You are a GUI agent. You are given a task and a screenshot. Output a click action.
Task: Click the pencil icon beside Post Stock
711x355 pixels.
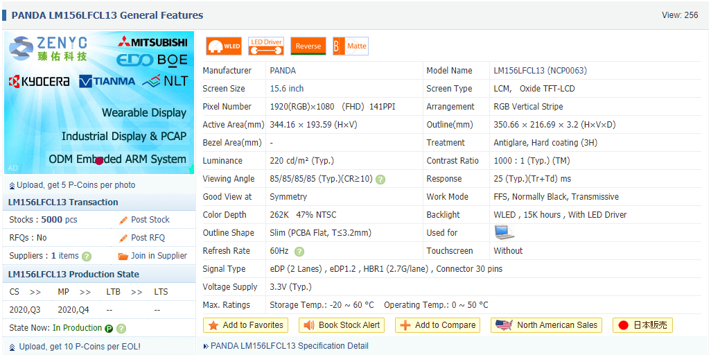coord(123,220)
